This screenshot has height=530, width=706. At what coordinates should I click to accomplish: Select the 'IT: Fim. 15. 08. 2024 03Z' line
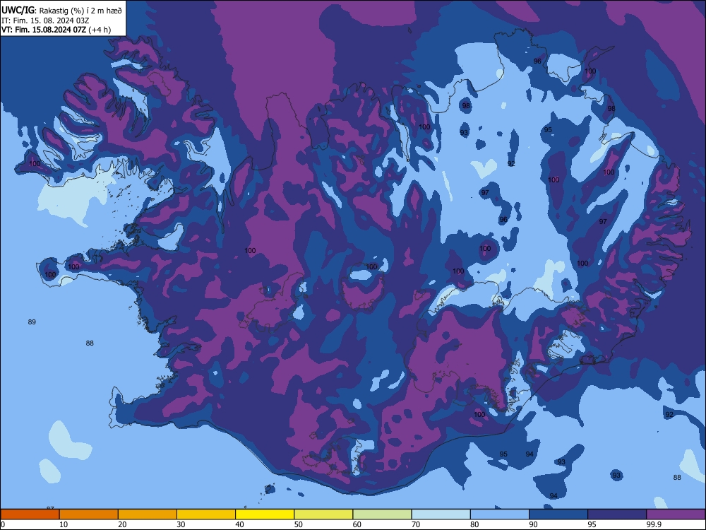coord(45,20)
